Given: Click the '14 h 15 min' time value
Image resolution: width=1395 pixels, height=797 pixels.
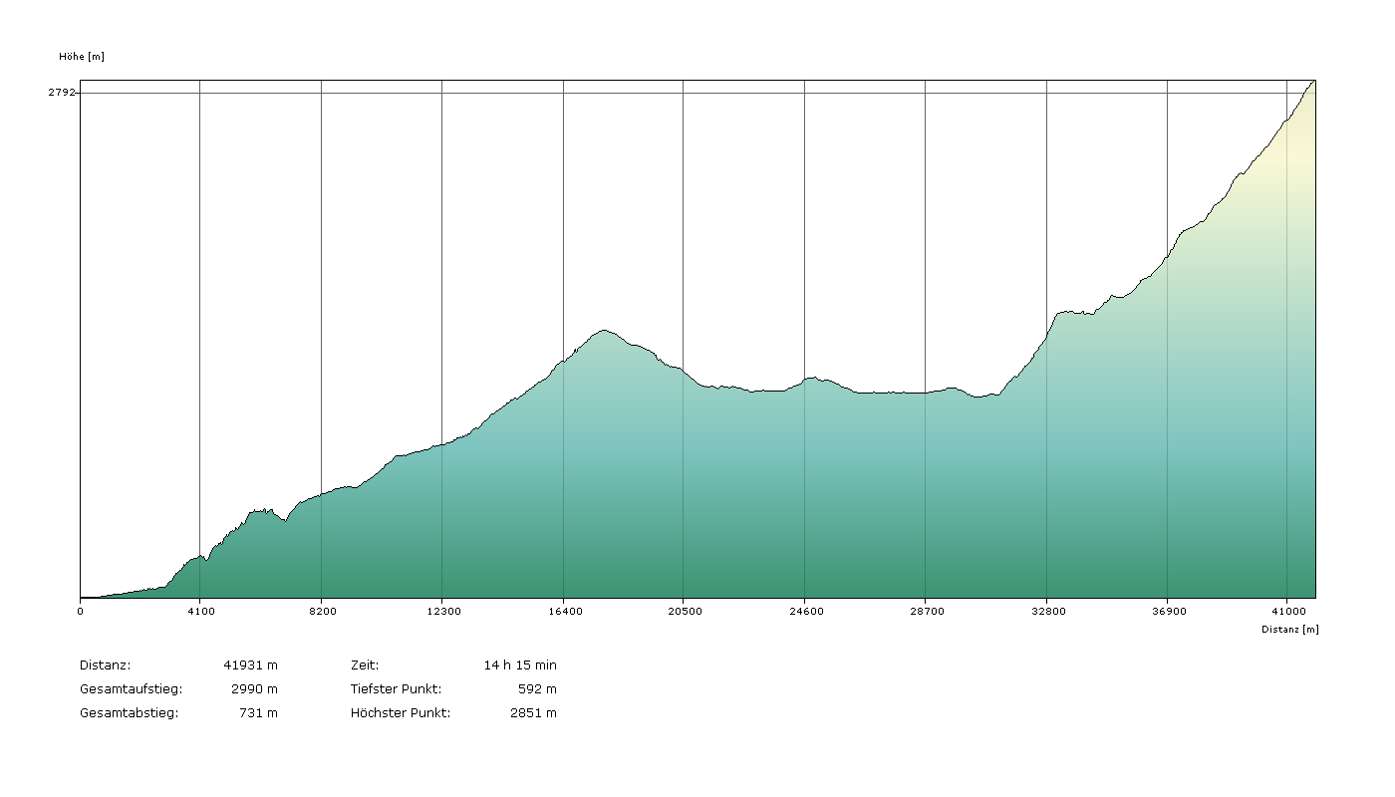Looking at the screenshot, I should pyautogui.click(x=520, y=665).
